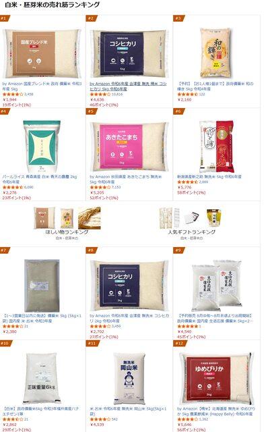Open the #2 navy コシヒカリ 5kg product image

pos(129,53)
